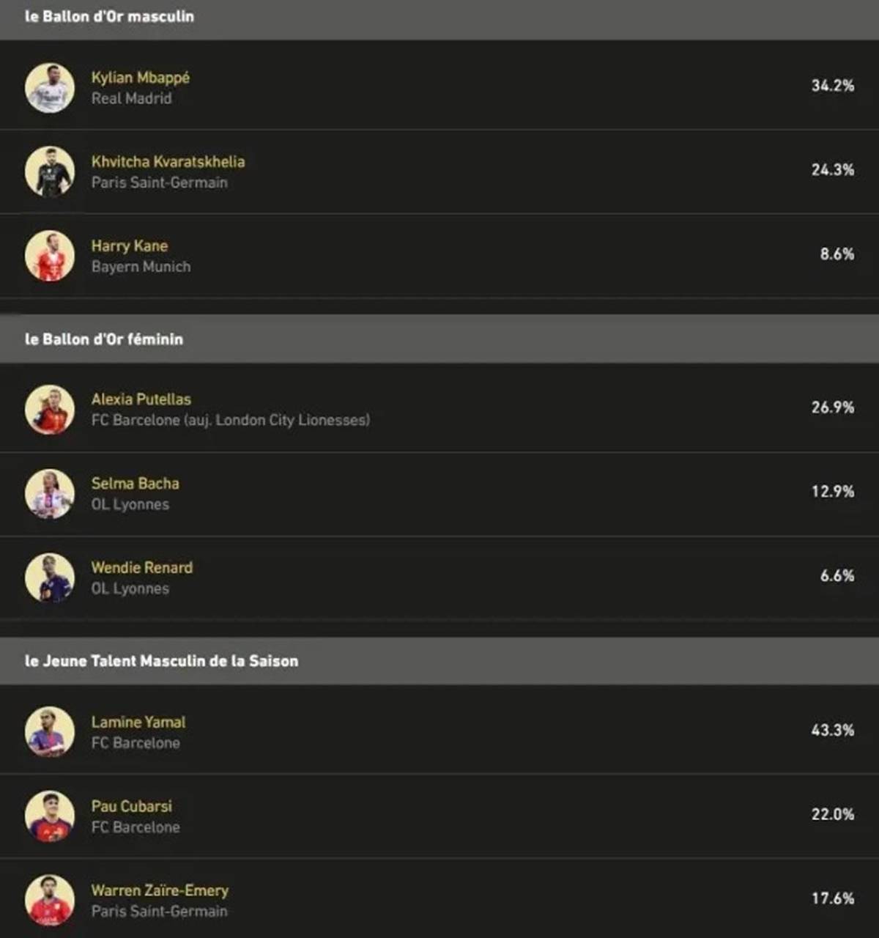The width and height of the screenshot is (879, 938).
Task: Select Warren Zaïre-Emery's player picture
Action: pyautogui.click(x=50, y=900)
